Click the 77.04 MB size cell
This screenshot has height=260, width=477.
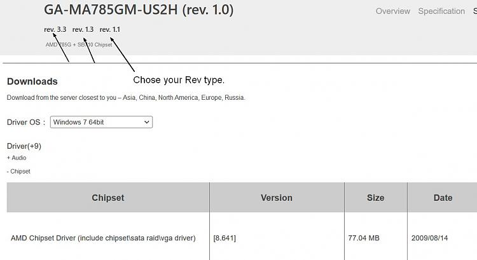pos(364,238)
